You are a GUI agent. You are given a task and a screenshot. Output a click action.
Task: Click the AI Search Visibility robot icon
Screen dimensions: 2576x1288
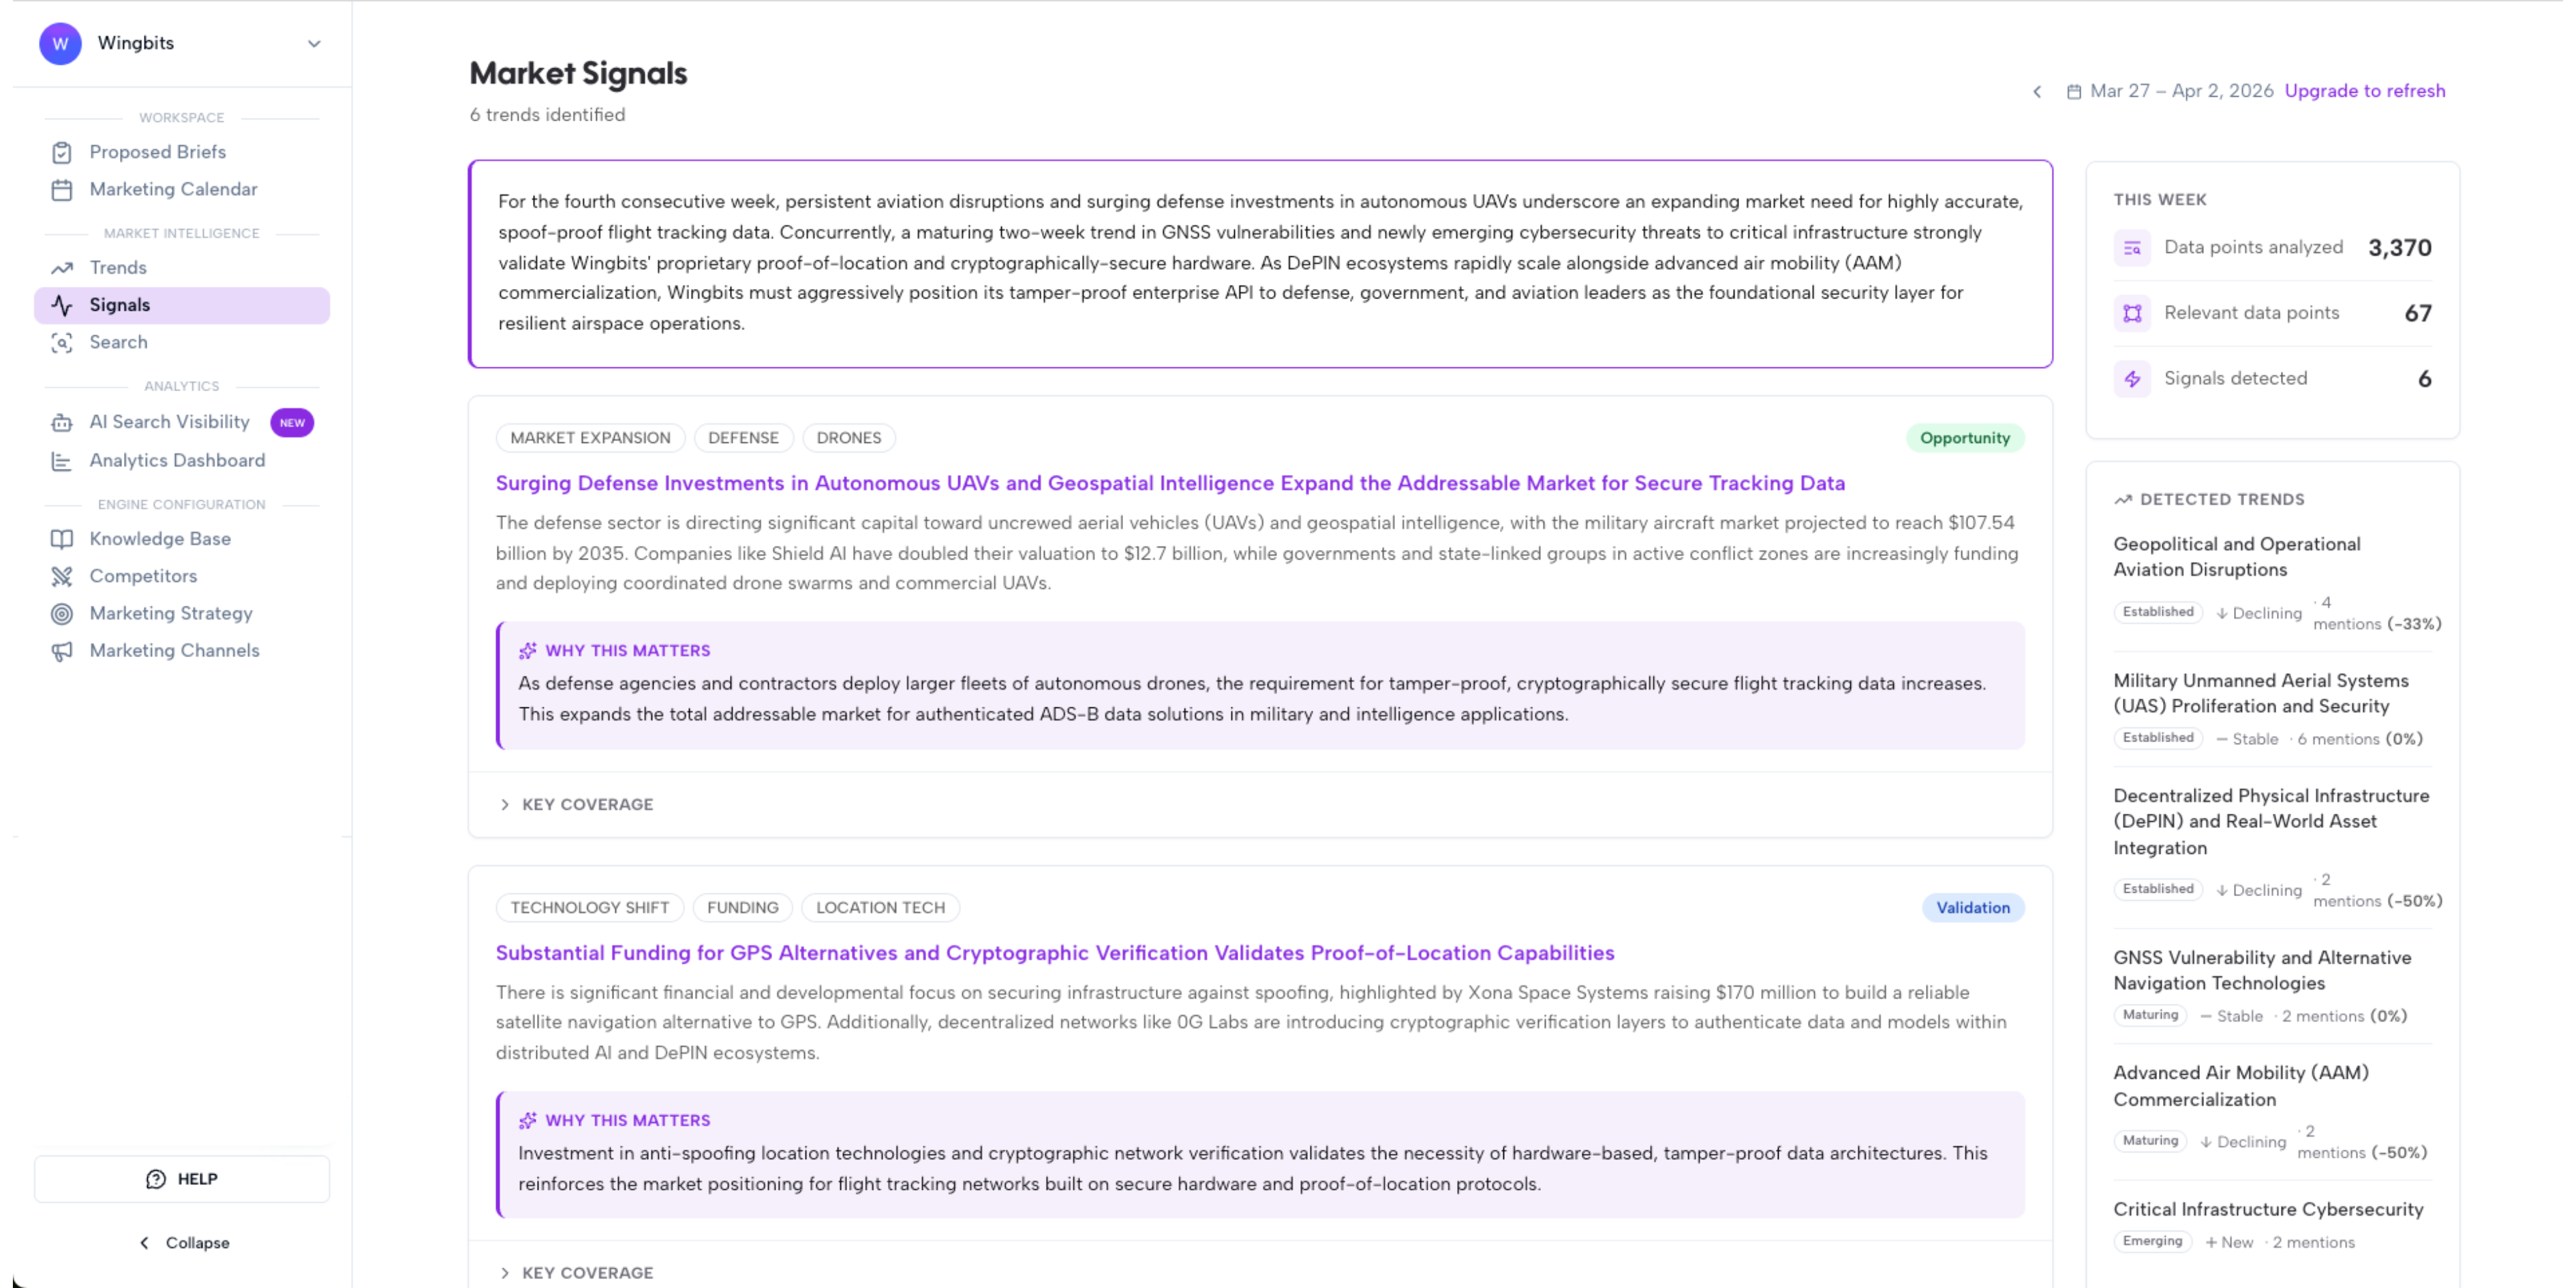tap(62, 423)
